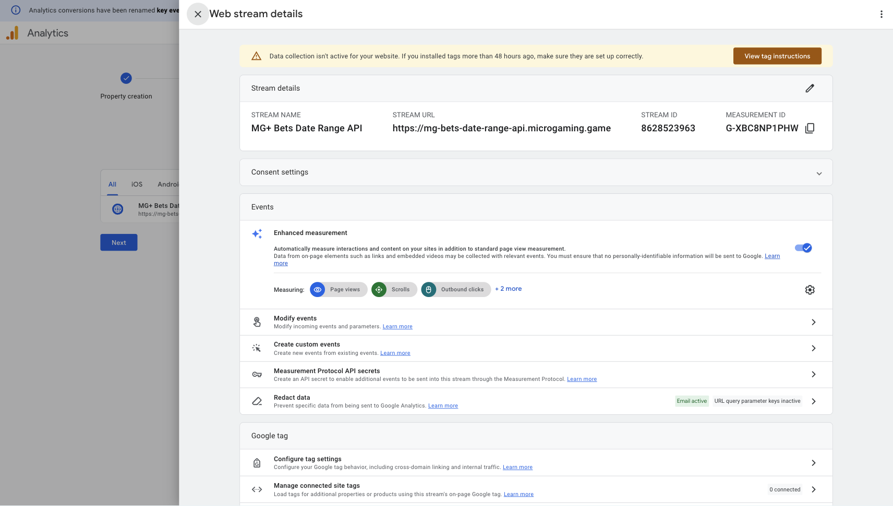Open the three-dot more options menu
The height and width of the screenshot is (506, 893).
coord(881,14)
